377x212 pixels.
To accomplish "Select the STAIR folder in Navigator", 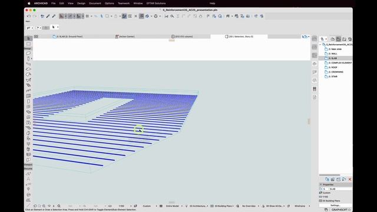I will (x=333, y=77).
